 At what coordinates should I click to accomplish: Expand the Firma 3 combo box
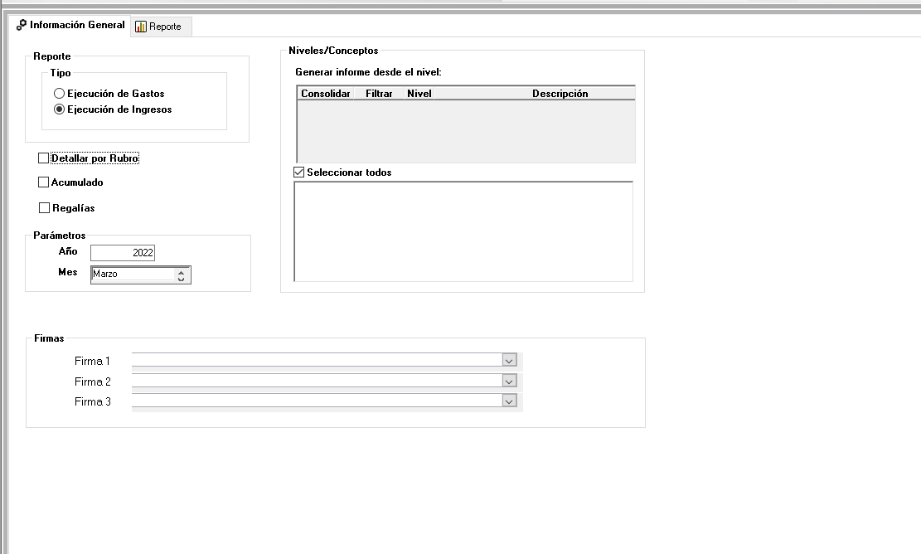[x=509, y=401]
